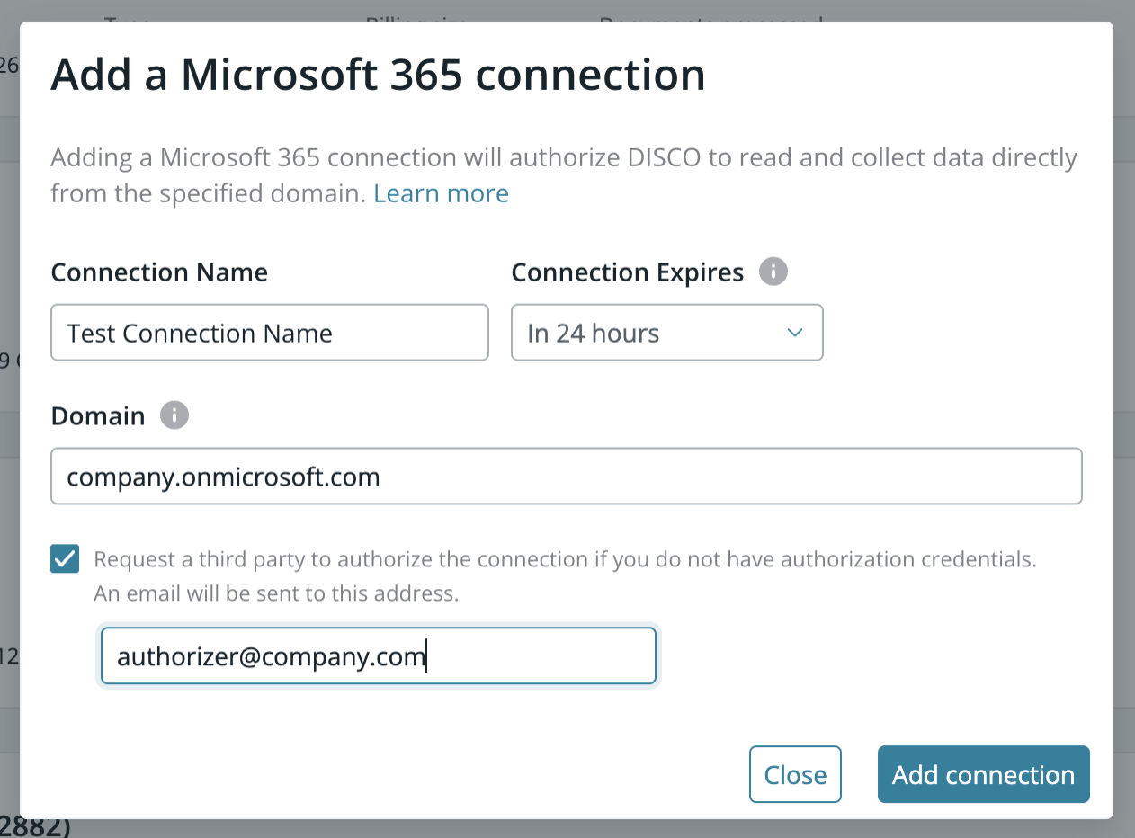This screenshot has width=1135, height=838.
Task: Click 'An email will be sent to this address.' text
Action: (276, 593)
